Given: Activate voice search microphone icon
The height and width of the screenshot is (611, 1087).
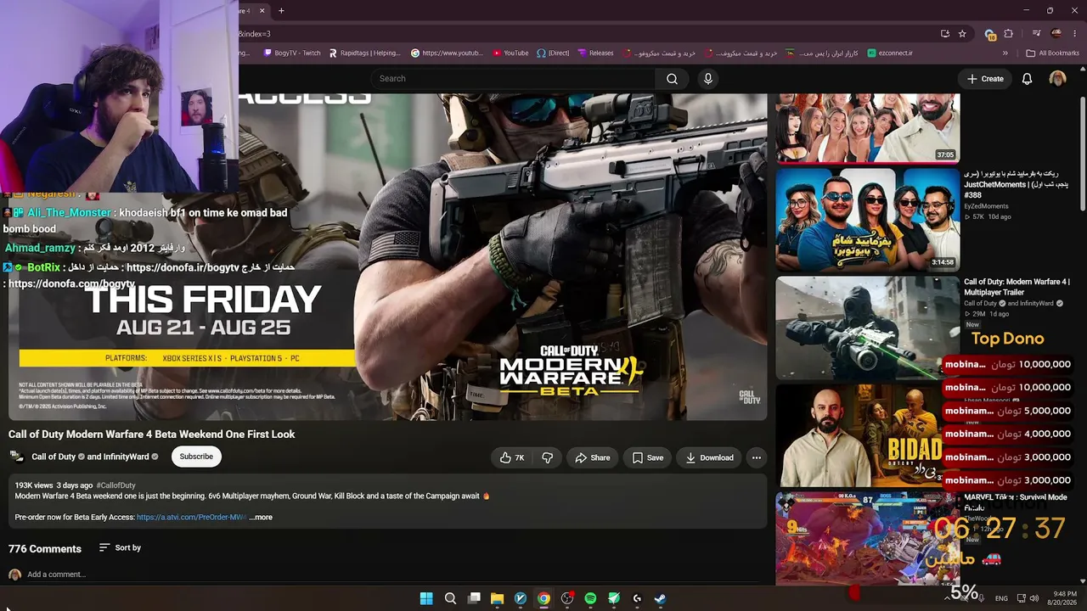Looking at the screenshot, I should 708,79.
